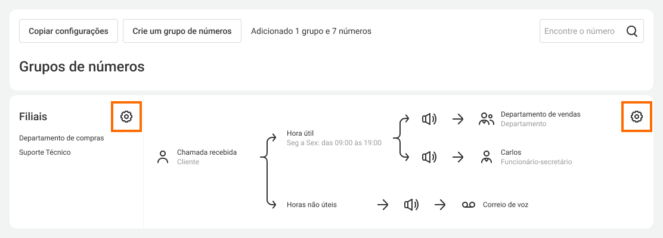Screen dimensions: 663x238
Task: Click the Correio de voz label
Action: [x=506, y=205]
